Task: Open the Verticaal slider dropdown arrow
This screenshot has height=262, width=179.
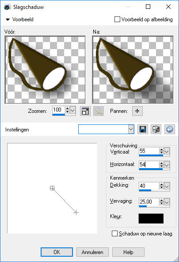Action: (x=167, y=151)
